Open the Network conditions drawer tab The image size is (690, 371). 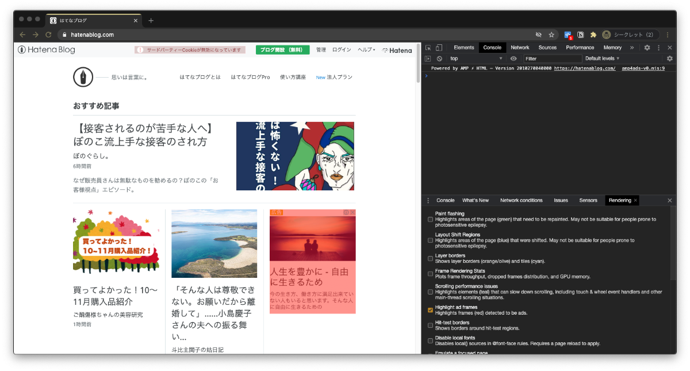(522, 201)
